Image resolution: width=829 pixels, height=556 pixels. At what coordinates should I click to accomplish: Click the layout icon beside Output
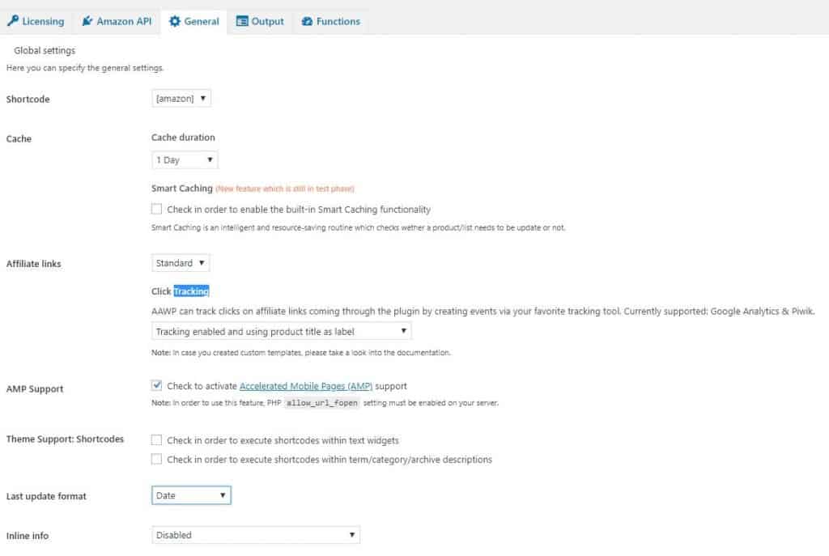tap(241, 21)
